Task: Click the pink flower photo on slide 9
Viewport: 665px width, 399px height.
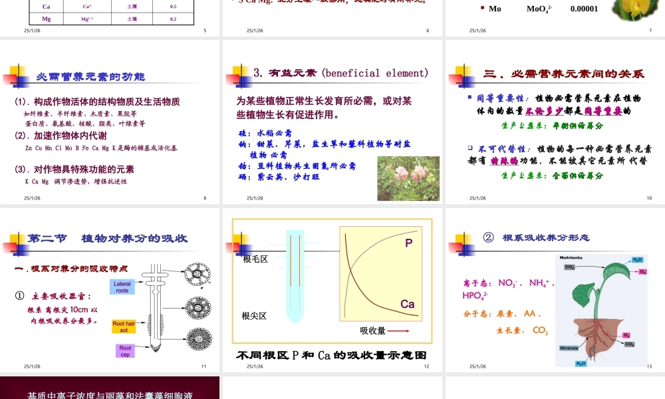Action: coord(408,178)
